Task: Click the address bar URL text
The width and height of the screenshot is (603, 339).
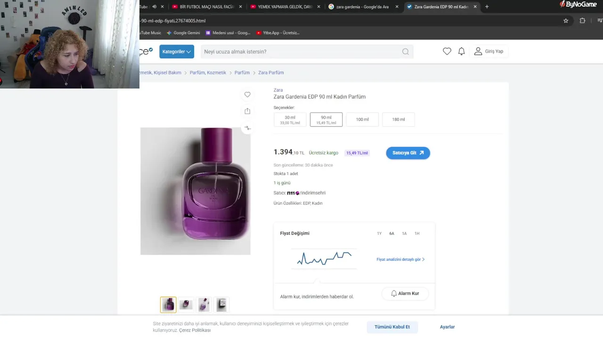Action: (x=172, y=21)
